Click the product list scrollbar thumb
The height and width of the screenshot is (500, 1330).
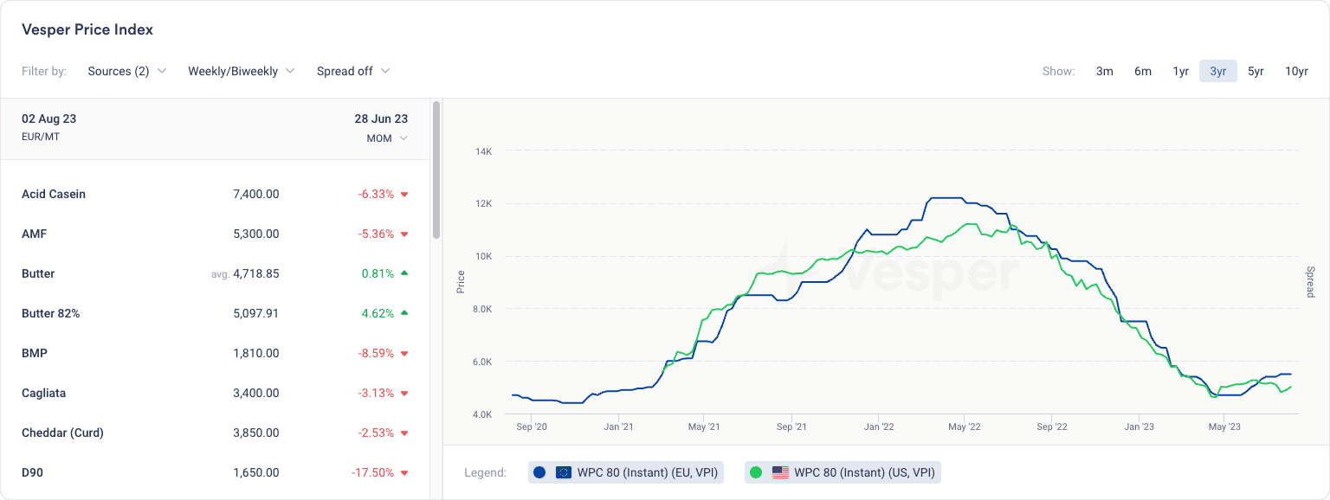click(x=436, y=170)
